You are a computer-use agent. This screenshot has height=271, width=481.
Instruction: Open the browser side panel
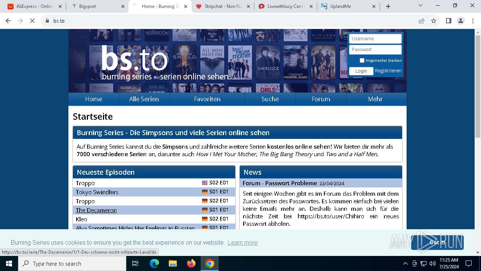449,21
